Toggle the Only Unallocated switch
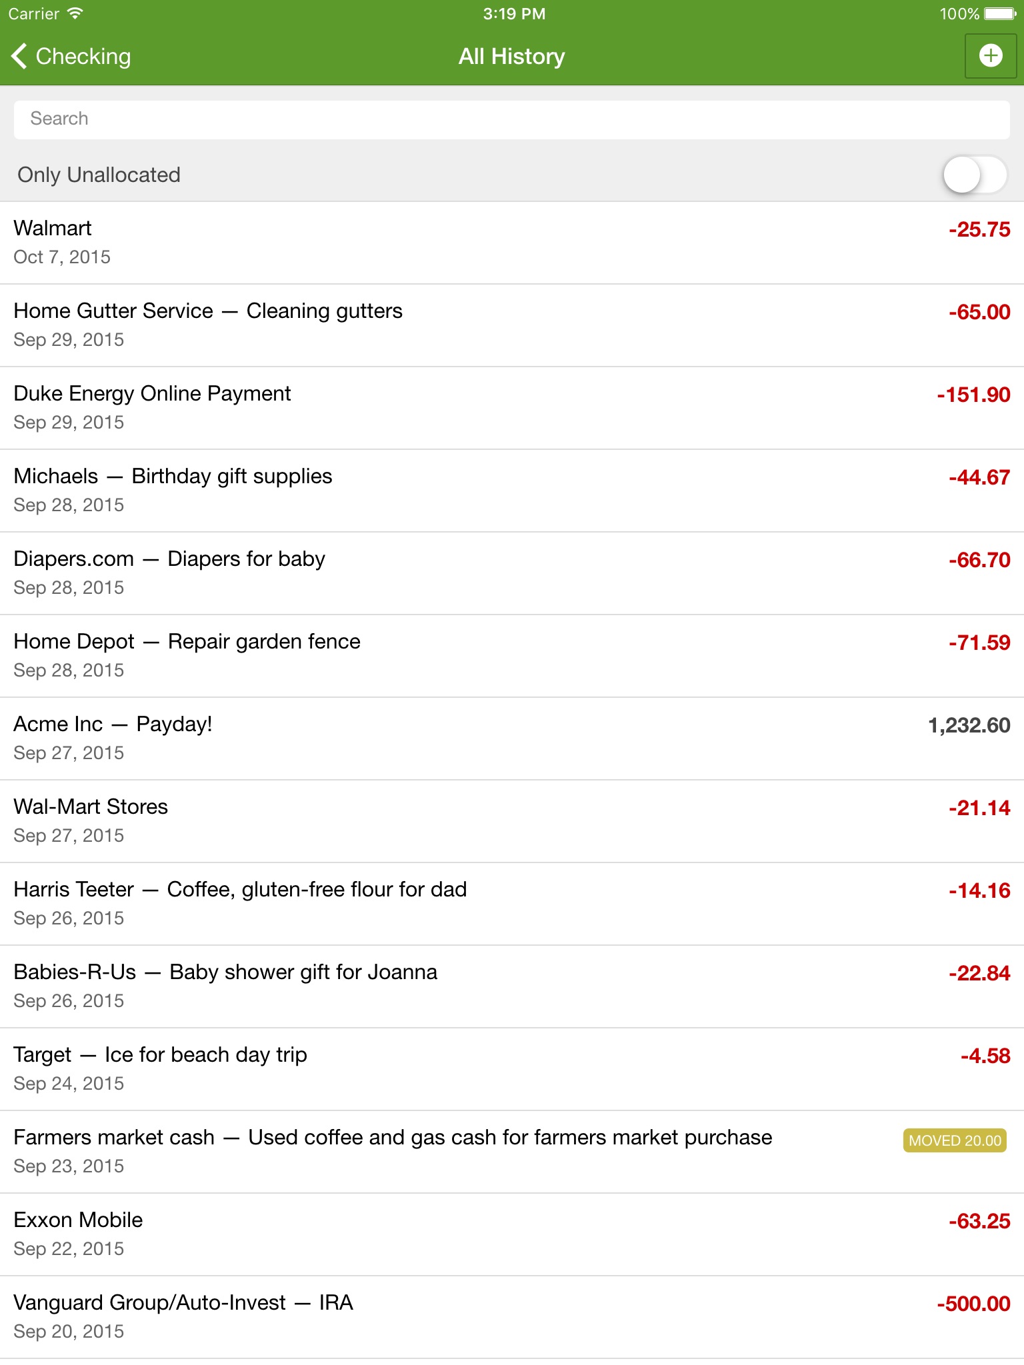This screenshot has width=1024, height=1365. pos(974,175)
